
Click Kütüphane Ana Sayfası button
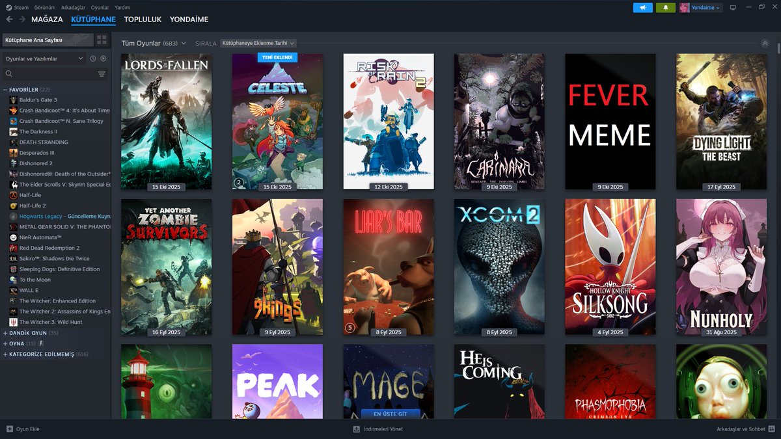tap(48, 40)
